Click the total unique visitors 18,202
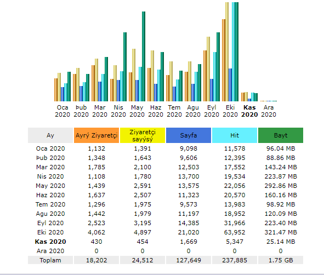 tap(96, 260)
